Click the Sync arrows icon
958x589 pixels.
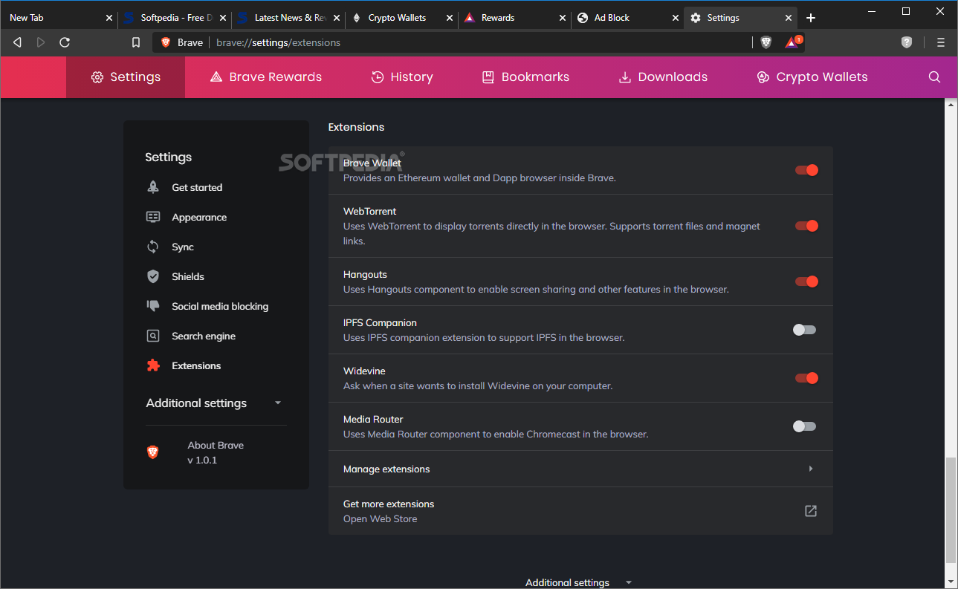153,247
